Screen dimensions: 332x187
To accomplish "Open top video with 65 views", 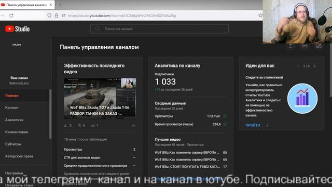I will coord(190,159).
